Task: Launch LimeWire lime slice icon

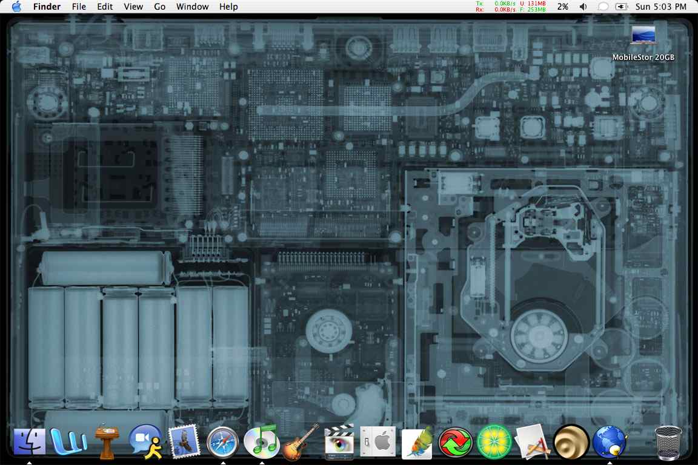Action: pos(494,442)
